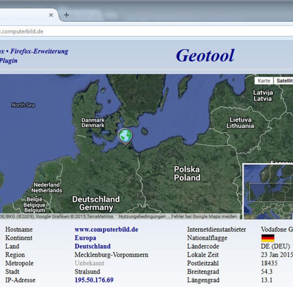Viewport: 293px width, 287px height.
Task: Focus the address bar showing computerbild.de
Action: 146,31
